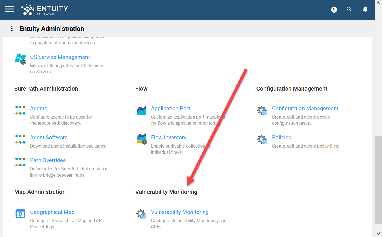This screenshot has height=237, width=382.
Task: Open the server switch icon in header
Action: click(334, 9)
